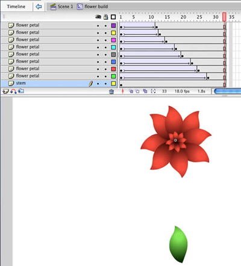
Task: Hide the stem layer via its eye-column dot
Action: click(x=98, y=84)
